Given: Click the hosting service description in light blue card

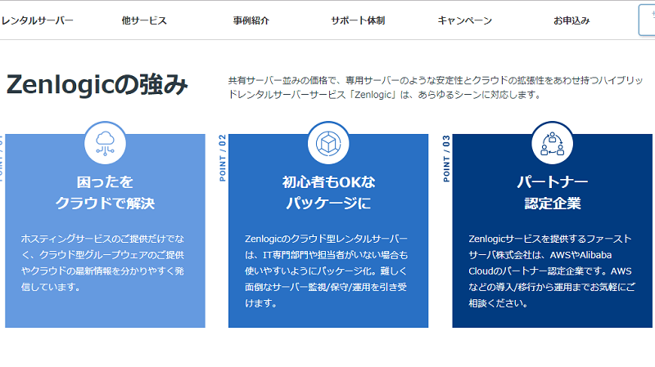Looking at the screenshot, I should click(105, 262).
